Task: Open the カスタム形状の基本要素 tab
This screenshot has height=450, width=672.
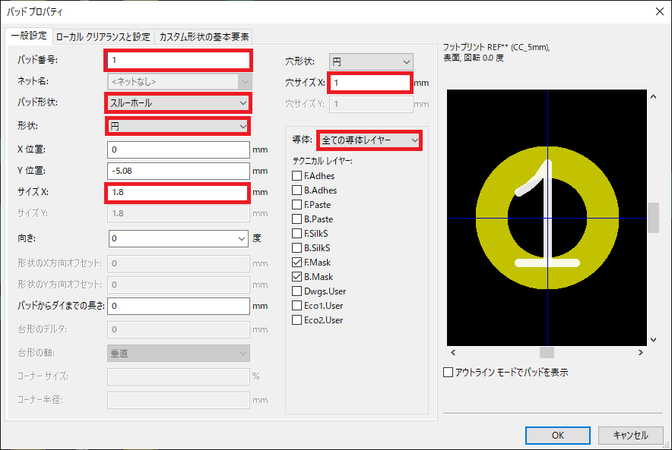Action: tap(203, 36)
